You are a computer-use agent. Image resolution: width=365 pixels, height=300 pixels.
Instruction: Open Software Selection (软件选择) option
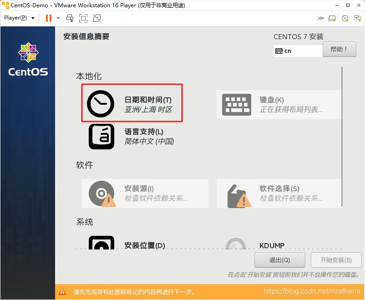pos(279,193)
